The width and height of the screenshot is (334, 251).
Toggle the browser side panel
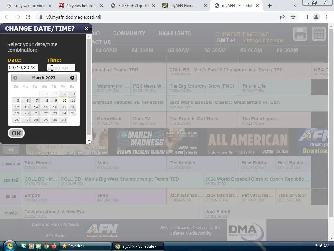coord(306,17)
